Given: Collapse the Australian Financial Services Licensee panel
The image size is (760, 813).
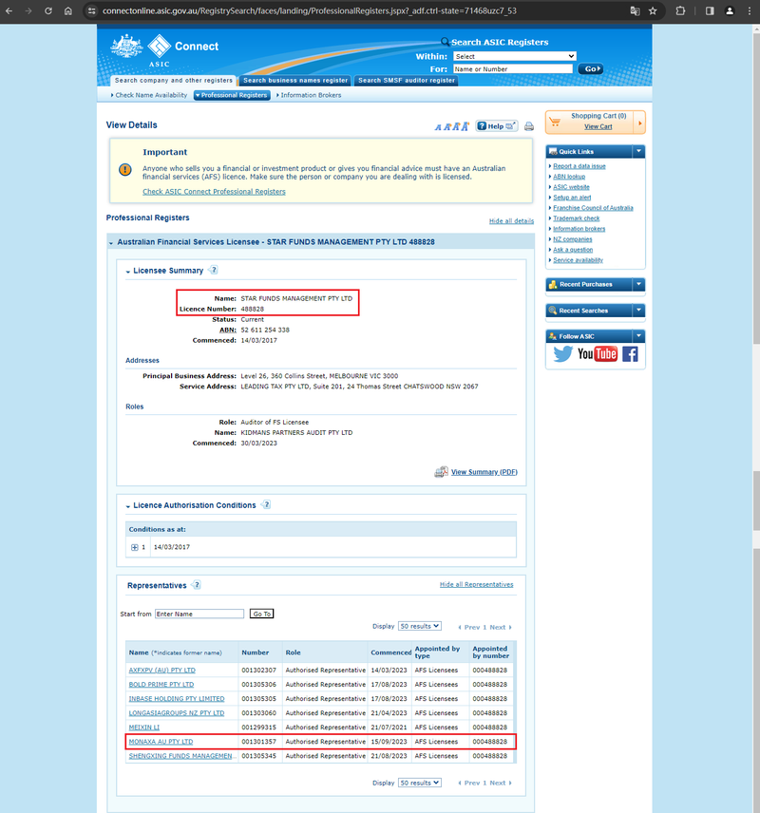Looking at the screenshot, I should [x=111, y=242].
